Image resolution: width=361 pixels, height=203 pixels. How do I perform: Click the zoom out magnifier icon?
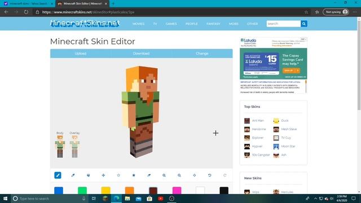click(x=179, y=175)
